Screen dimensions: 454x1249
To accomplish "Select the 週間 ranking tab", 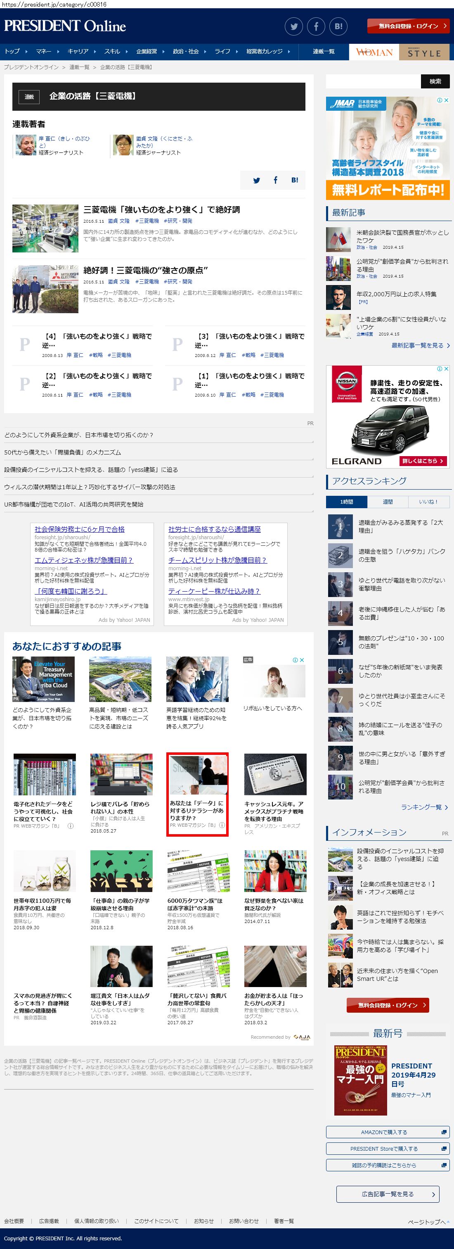I will click(x=388, y=502).
